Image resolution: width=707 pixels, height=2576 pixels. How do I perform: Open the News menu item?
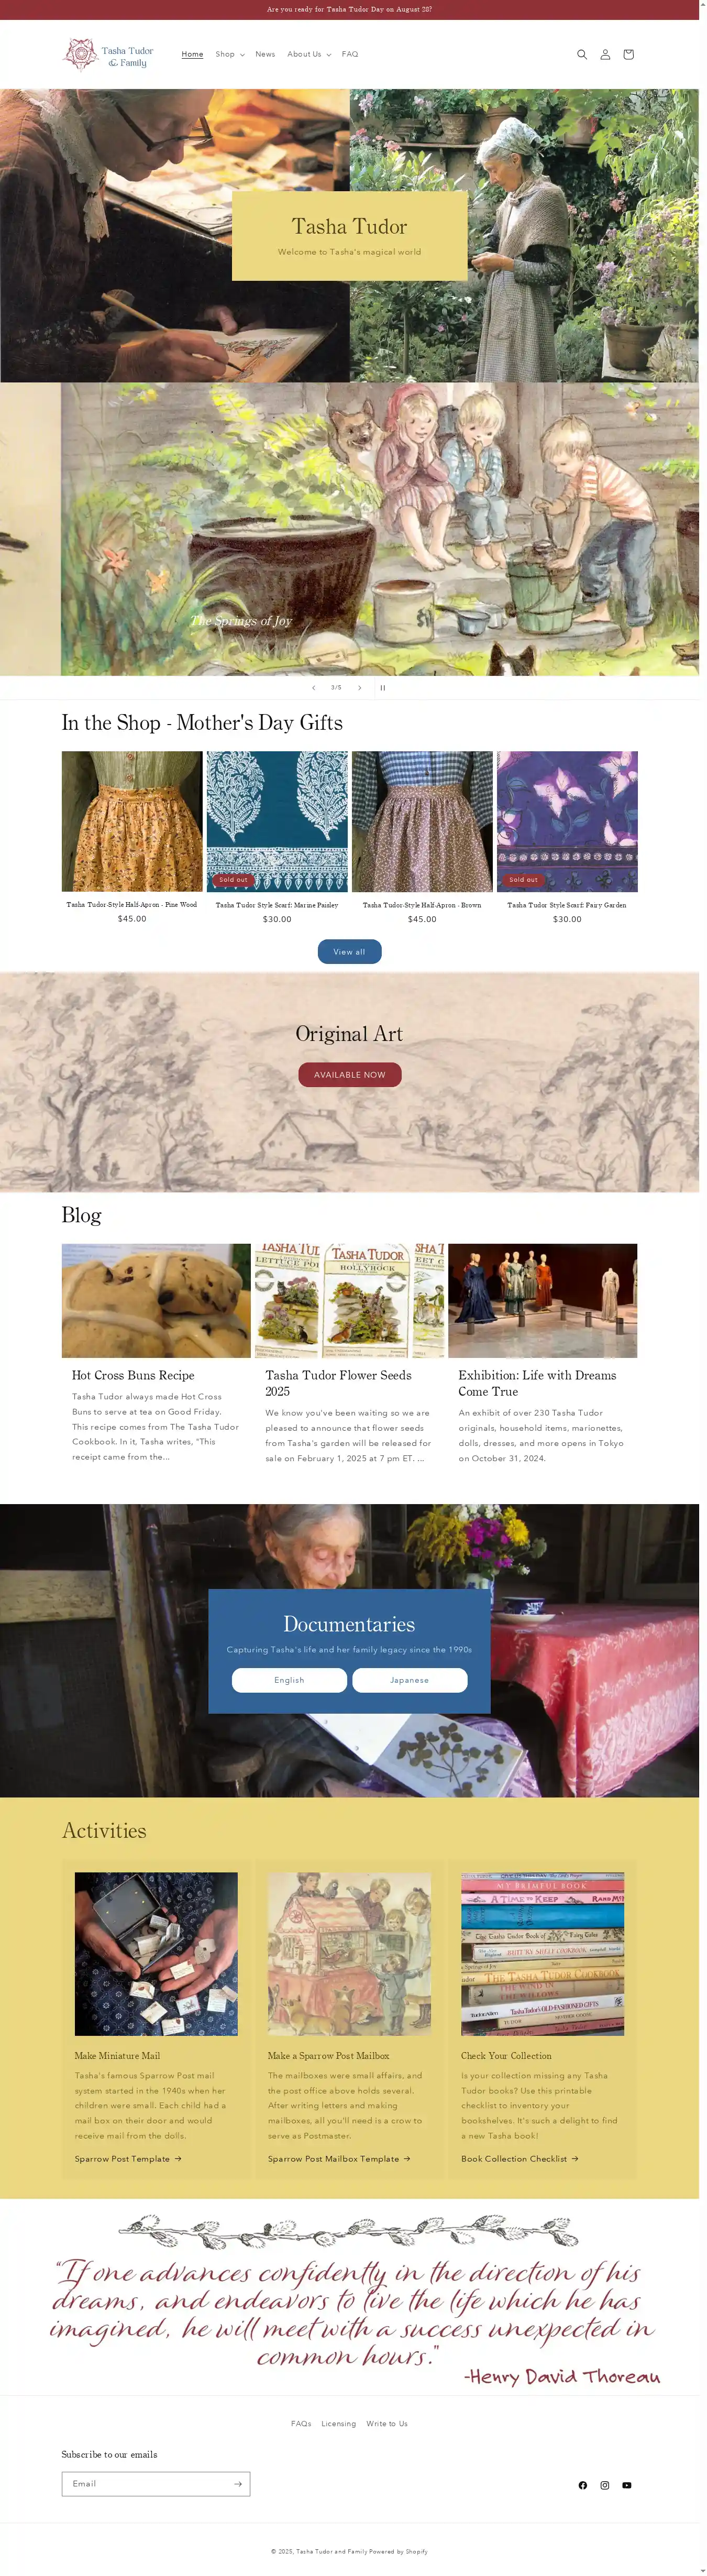[x=265, y=54]
